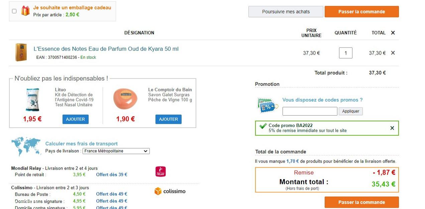Click the remove-all X in table header
425x209 pixels.
(x=393, y=33)
